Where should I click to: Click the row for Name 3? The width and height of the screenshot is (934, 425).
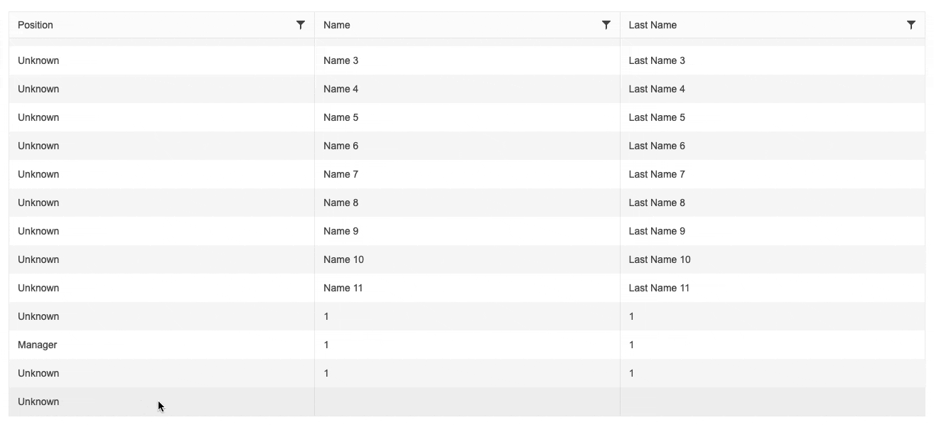click(341, 60)
